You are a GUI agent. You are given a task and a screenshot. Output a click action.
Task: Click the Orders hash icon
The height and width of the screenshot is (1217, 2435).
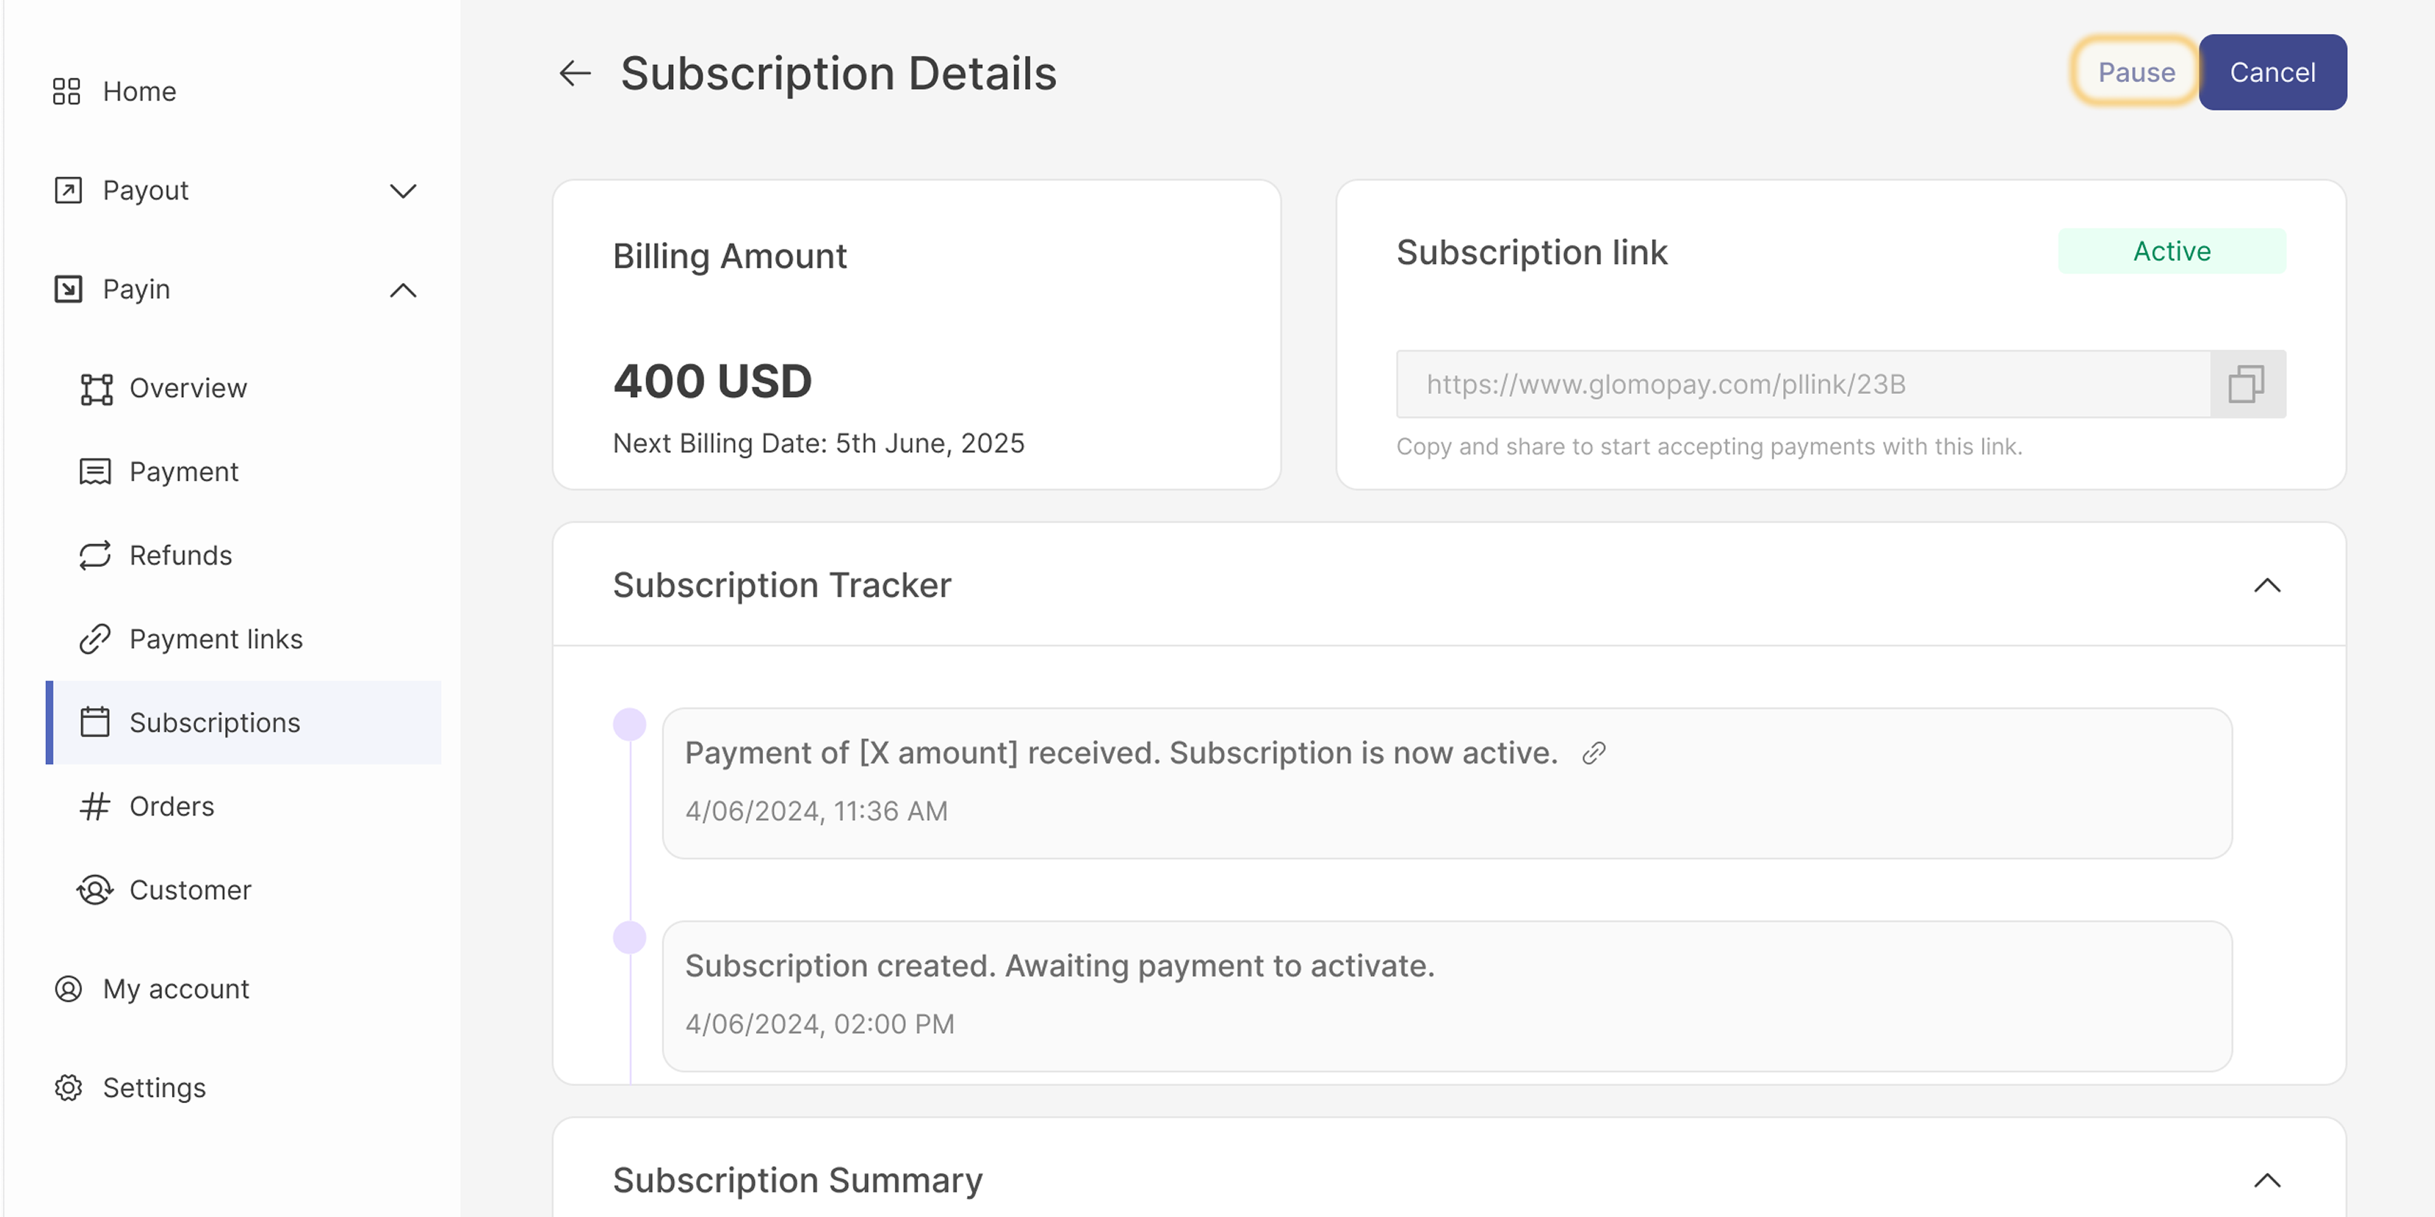95,807
